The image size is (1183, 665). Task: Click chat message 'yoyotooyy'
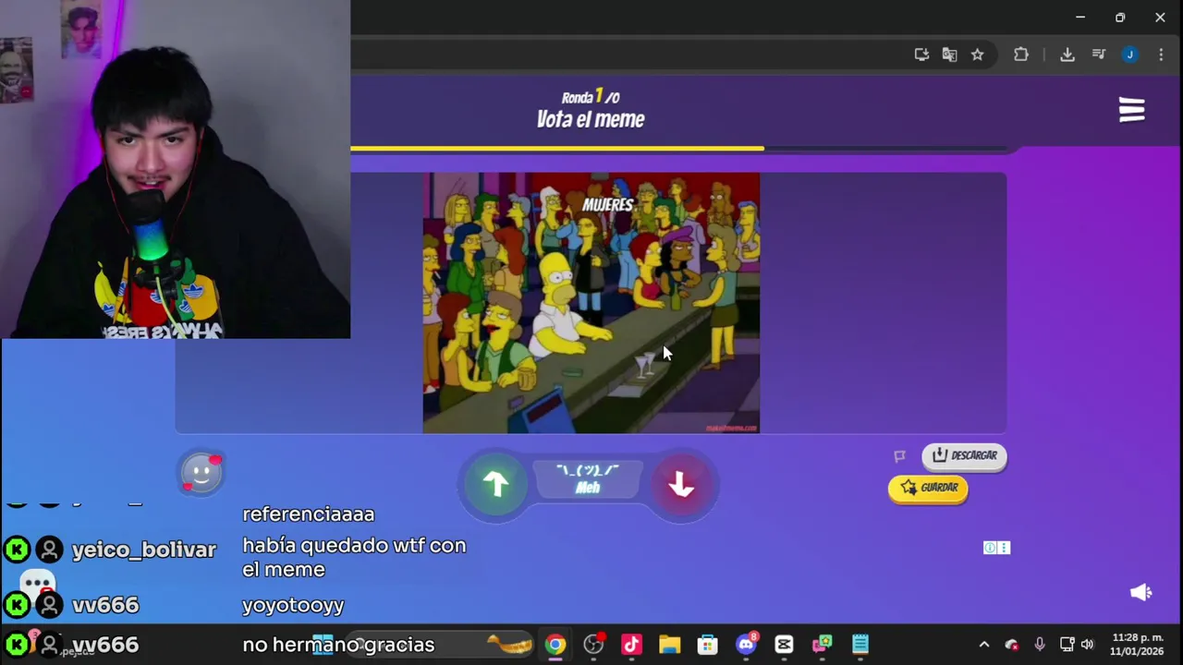click(x=293, y=605)
